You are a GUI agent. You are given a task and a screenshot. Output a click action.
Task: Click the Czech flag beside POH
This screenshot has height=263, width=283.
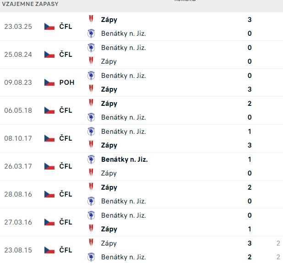tap(49, 82)
